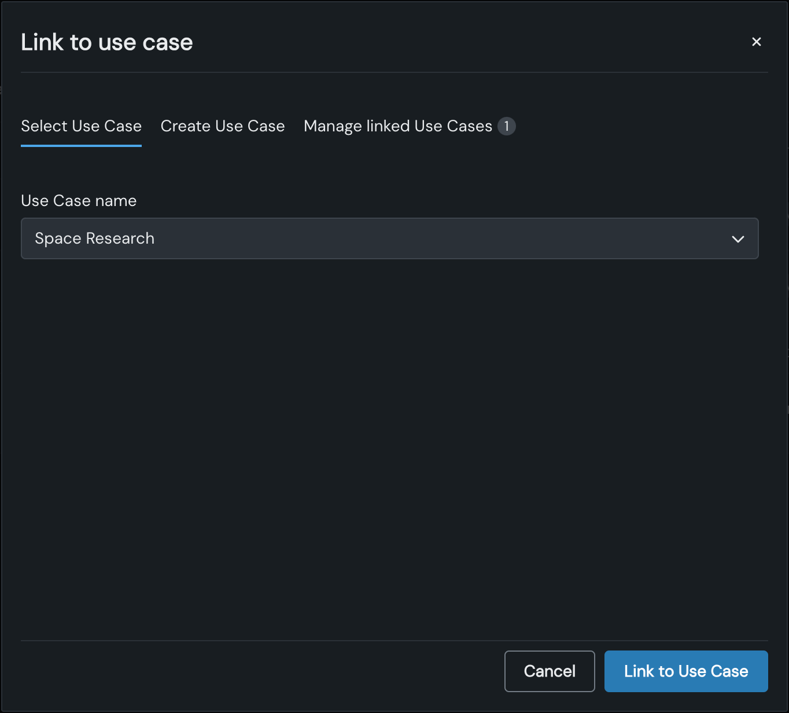Start creating a new use case tab

tap(223, 126)
